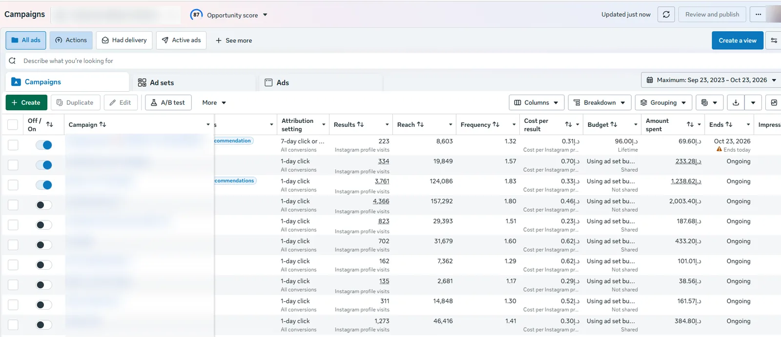The width and height of the screenshot is (781, 337).
Task: Click the A/B test button
Action: pyautogui.click(x=168, y=102)
